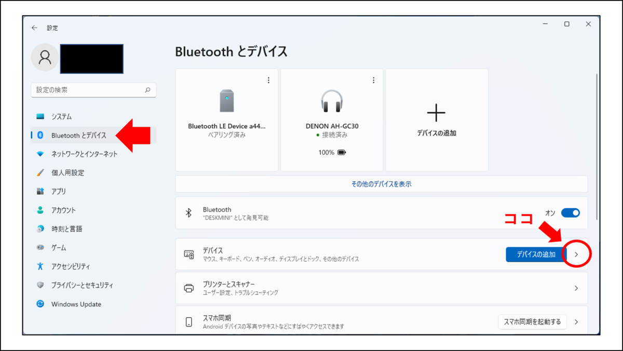The height and width of the screenshot is (351, 623).
Task: Click the Bluetooth icon in the sidebar
Action: click(x=40, y=136)
